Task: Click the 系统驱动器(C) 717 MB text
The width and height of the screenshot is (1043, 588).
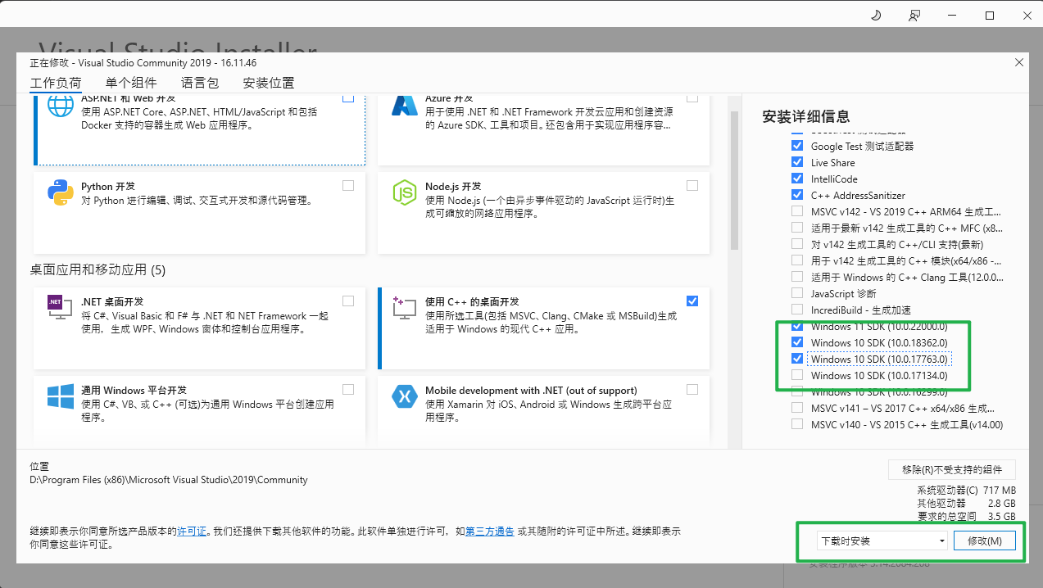Action: pos(966,490)
